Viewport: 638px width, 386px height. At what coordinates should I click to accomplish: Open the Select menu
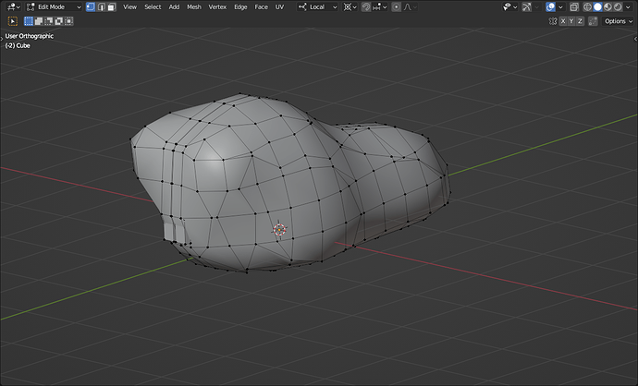pyautogui.click(x=153, y=6)
